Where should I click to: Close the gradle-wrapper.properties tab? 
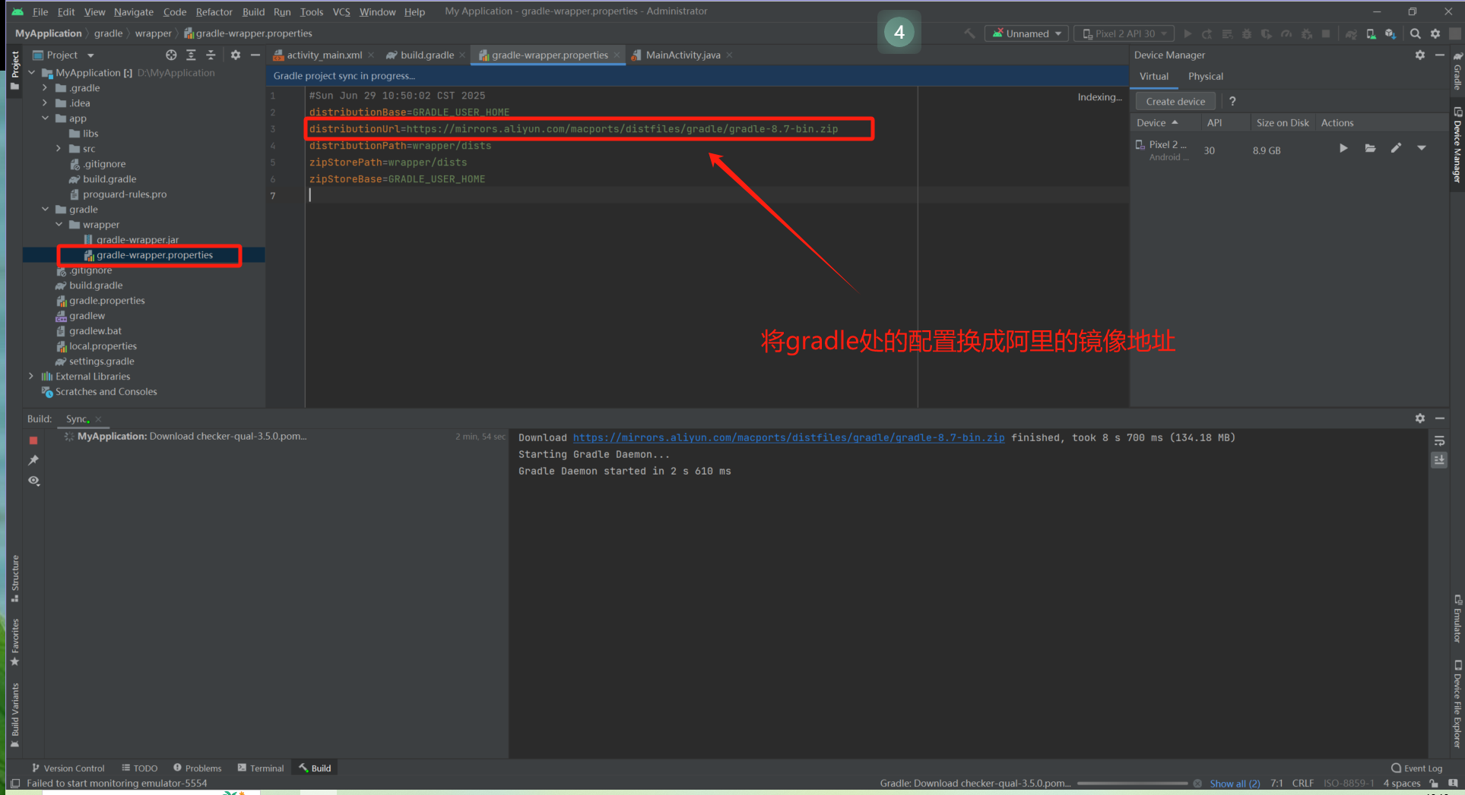coord(617,55)
